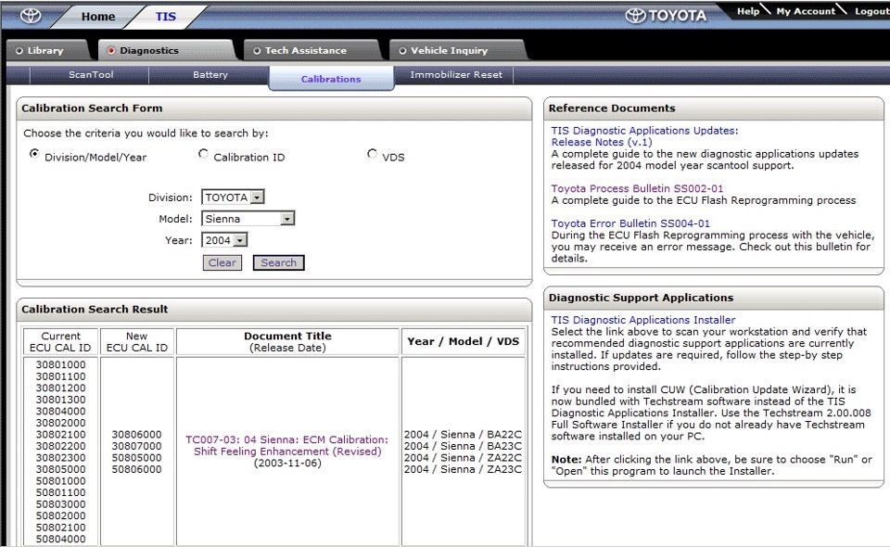Screen dimensions: 890x547
Task: Open TC007-03 Sienna ECM Calibration document
Action: (287, 445)
